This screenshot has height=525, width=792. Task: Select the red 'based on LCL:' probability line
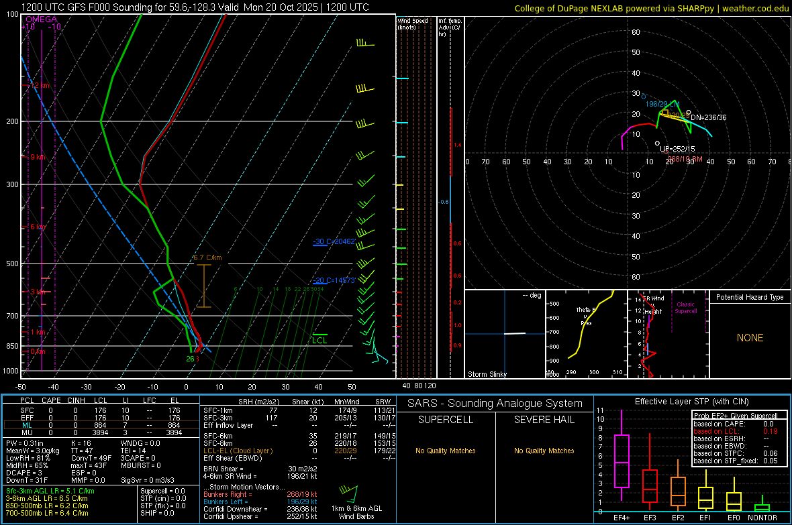736,431
